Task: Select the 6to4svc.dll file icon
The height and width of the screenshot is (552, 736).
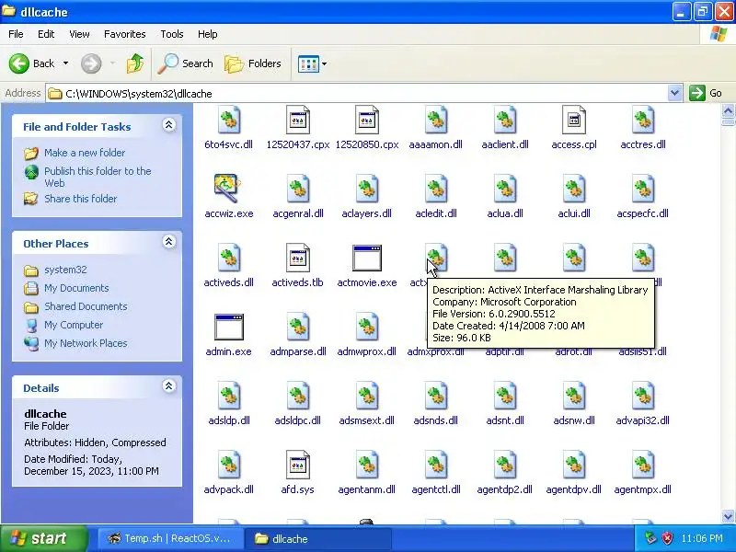Action: (228, 121)
